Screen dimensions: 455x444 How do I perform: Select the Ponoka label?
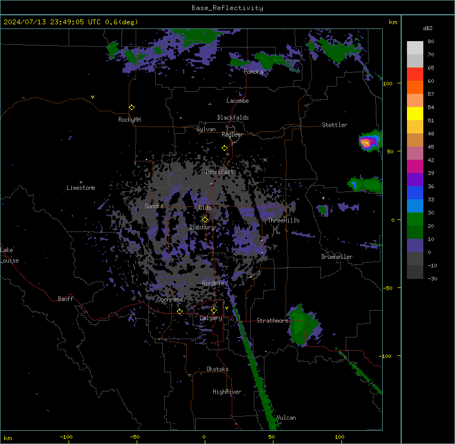[x=253, y=72]
